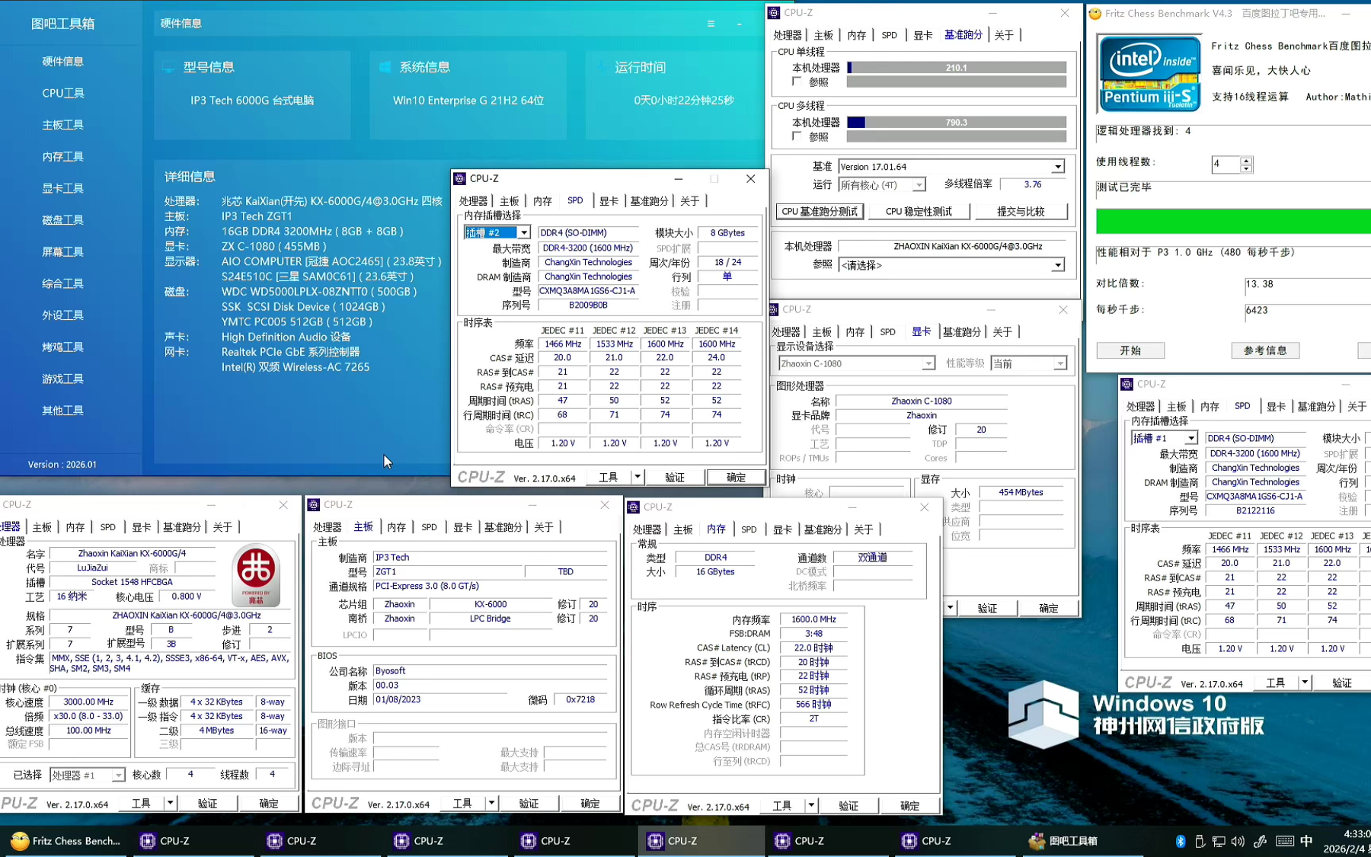Open the 插槽 #2 memory slot dropdown
The width and height of the screenshot is (1371, 857).
pos(523,232)
